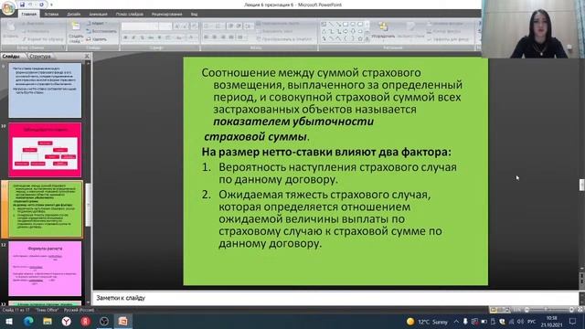The width and height of the screenshot is (585, 329).
Task: Increase font size with Grow Font
Action: tap(177, 27)
